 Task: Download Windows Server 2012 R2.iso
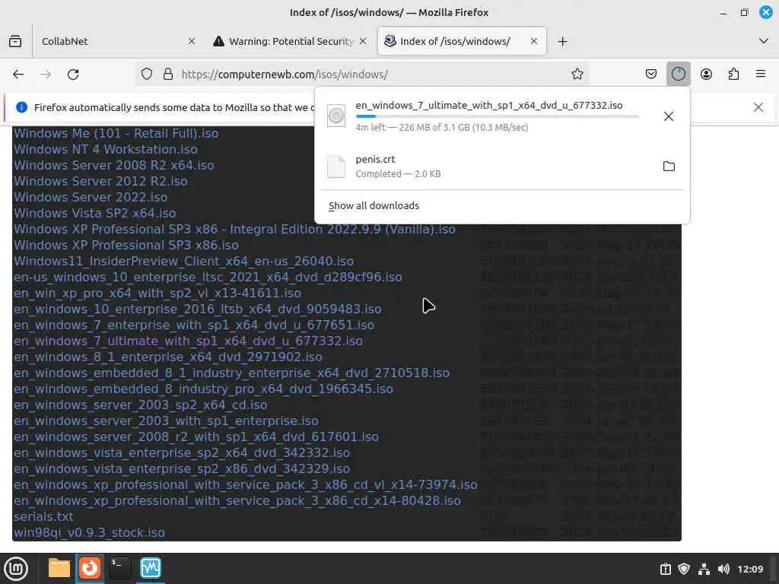coord(100,181)
